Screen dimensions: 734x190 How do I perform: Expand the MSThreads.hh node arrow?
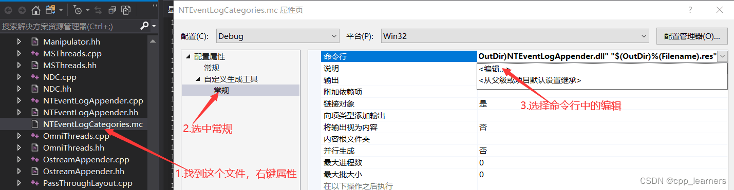[20, 65]
